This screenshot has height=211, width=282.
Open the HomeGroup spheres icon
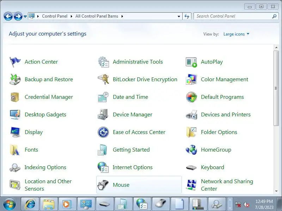point(191,150)
